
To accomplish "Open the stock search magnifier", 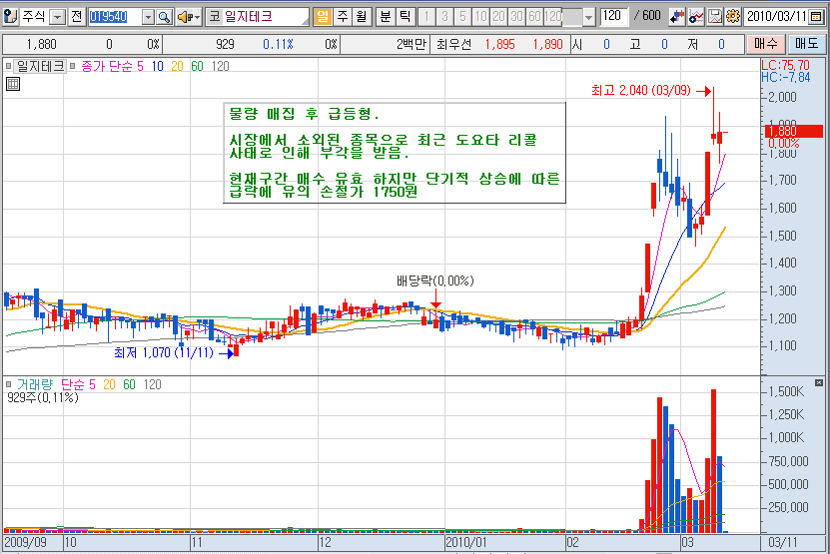I will [164, 17].
